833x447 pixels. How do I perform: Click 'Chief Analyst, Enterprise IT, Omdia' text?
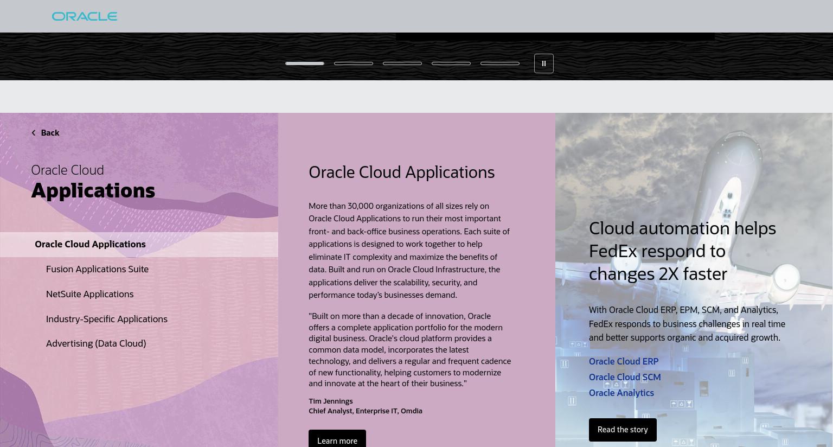coord(366,411)
